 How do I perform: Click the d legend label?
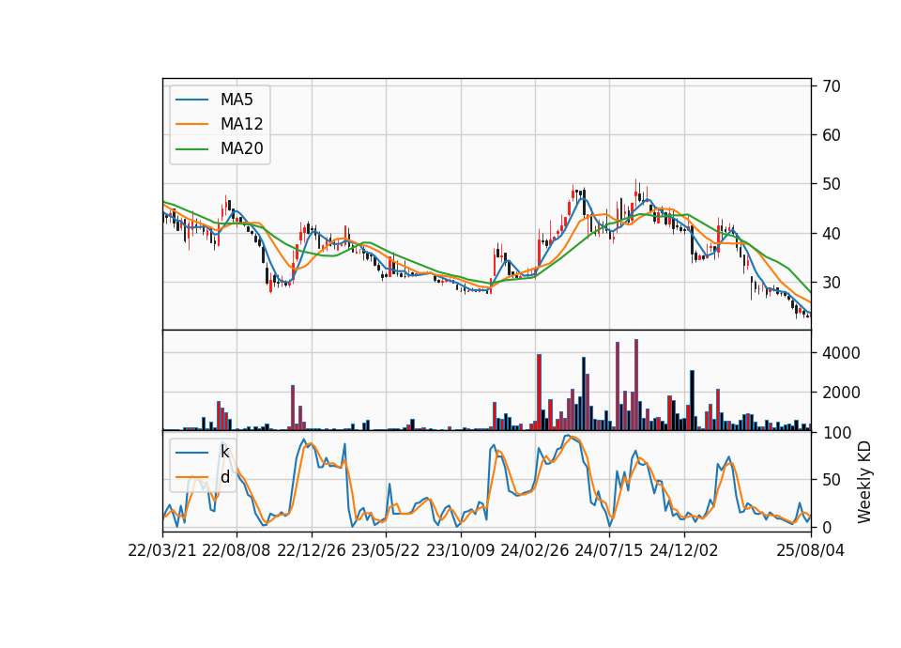pyautogui.click(x=224, y=477)
